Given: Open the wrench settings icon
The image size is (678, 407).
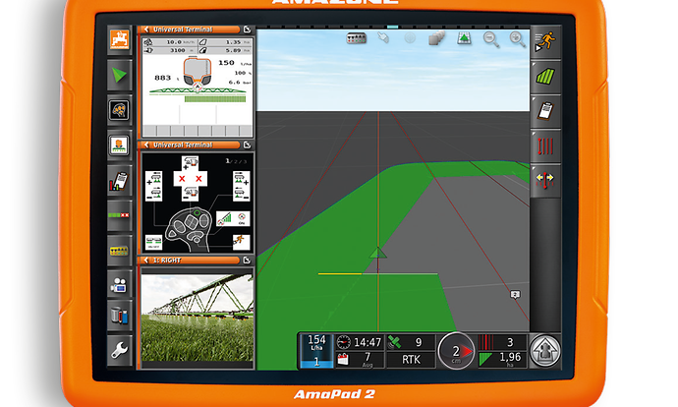Looking at the screenshot, I should 121,349.
